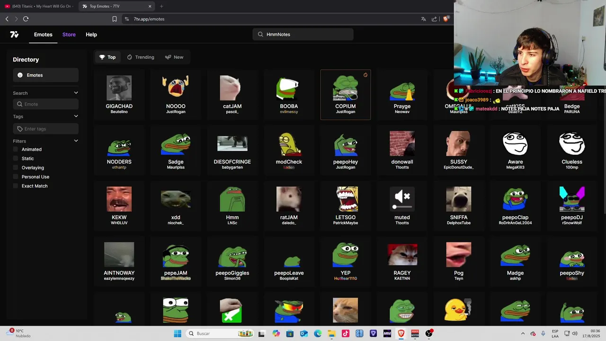Open the Clueless emote

click(x=572, y=150)
